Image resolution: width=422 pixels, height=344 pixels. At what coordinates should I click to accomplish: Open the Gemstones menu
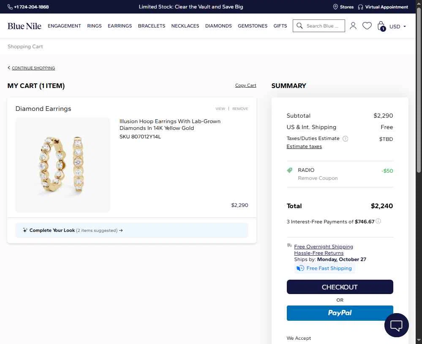point(253,26)
